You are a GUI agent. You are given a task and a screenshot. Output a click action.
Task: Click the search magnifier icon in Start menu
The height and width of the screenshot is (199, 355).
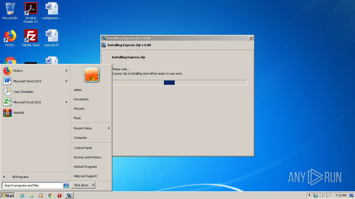[66, 185]
